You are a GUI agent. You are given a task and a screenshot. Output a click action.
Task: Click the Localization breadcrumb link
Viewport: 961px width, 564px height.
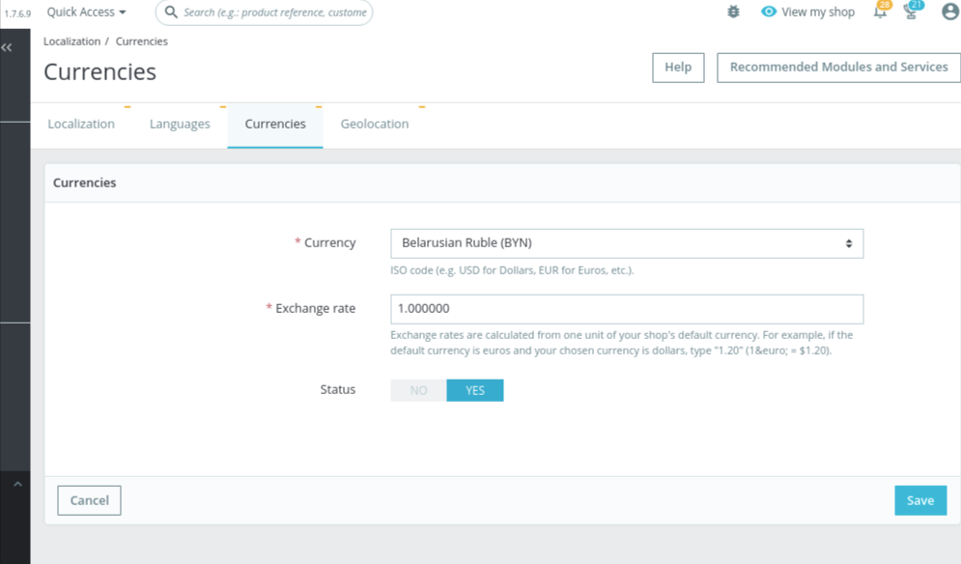(71, 41)
